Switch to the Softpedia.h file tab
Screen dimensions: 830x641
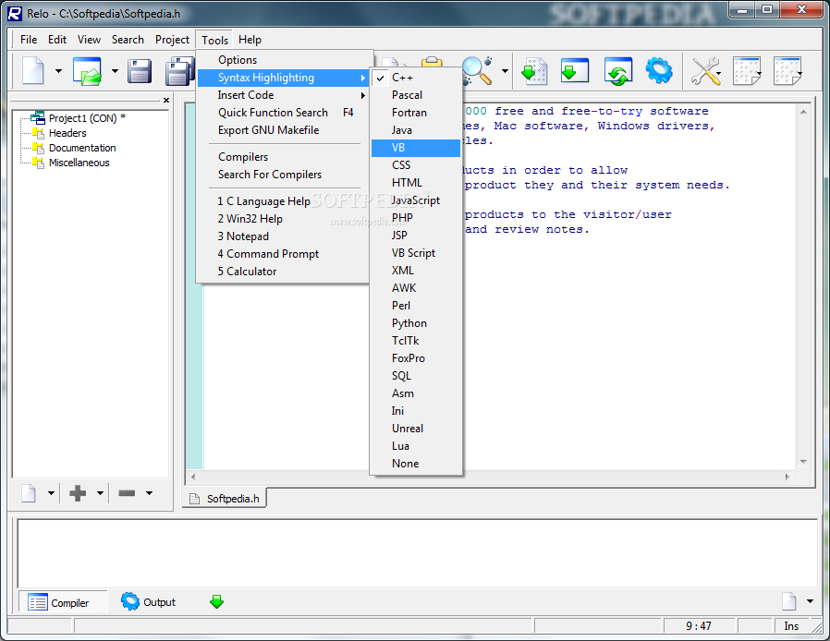(x=225, y=498)
